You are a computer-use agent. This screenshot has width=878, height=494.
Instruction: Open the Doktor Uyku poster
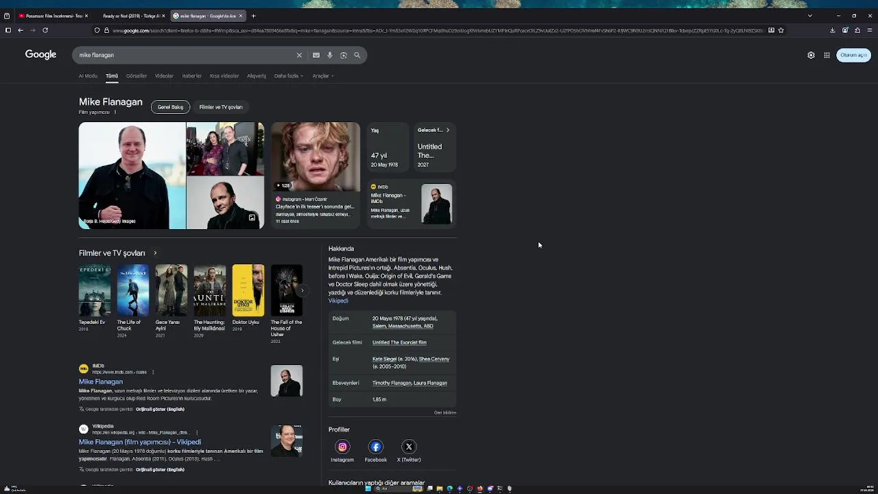coord(248,290)
